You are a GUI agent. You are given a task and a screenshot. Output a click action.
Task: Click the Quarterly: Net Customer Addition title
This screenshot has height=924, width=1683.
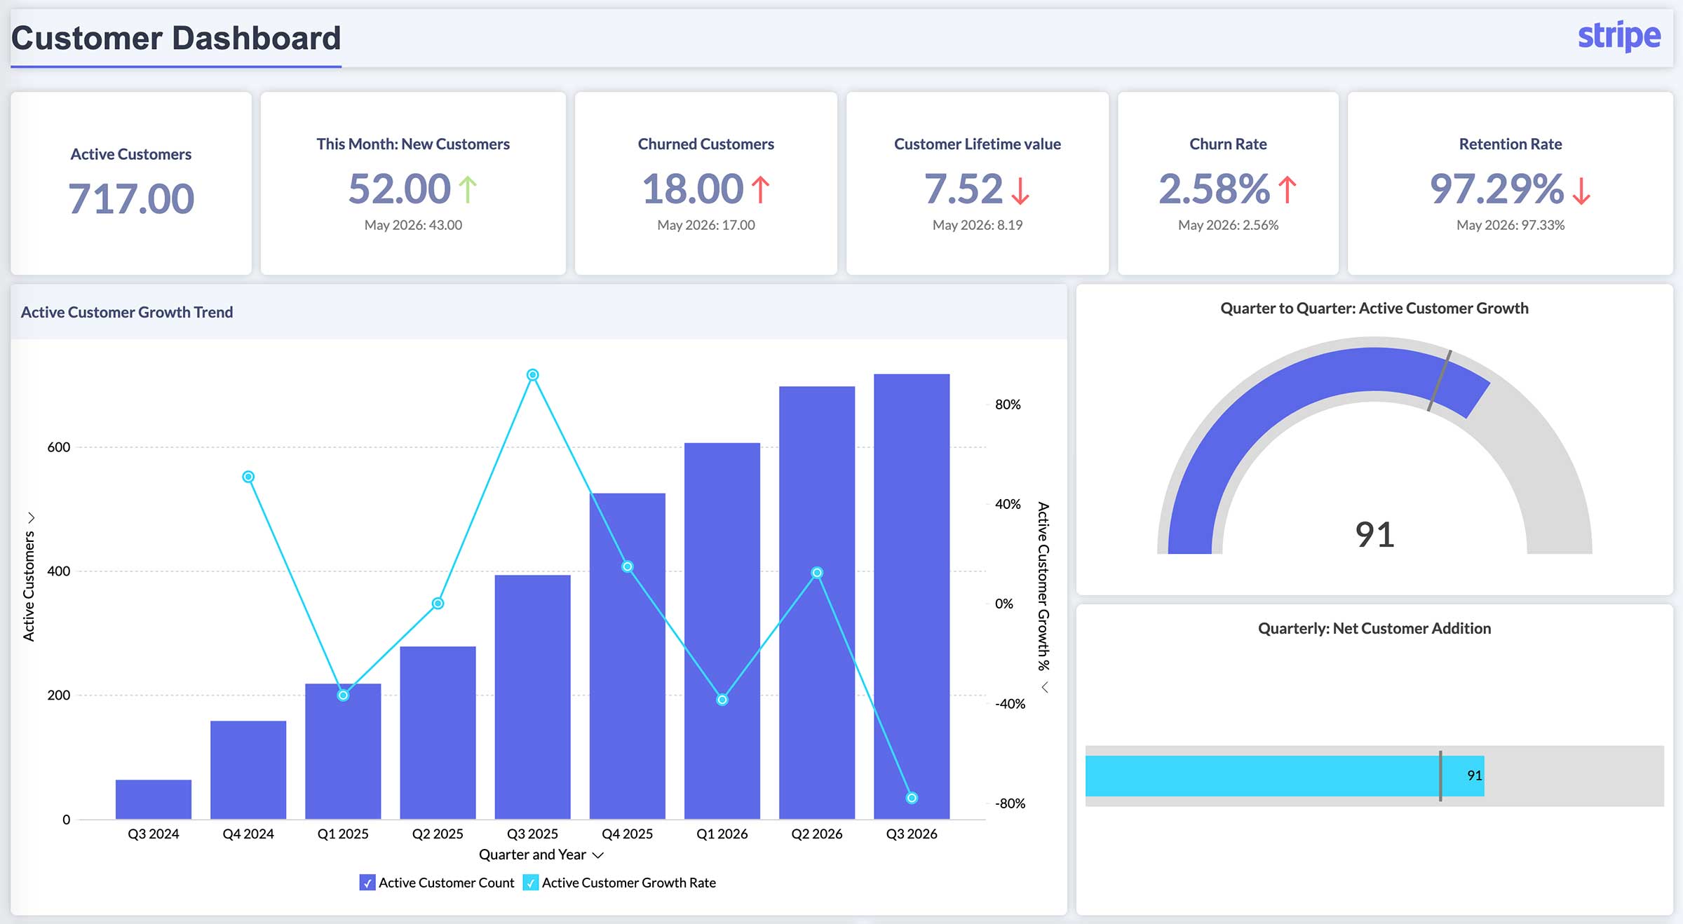[x=1374, y=628]
